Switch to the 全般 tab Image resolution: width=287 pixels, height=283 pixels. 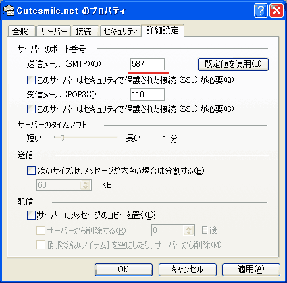[22, 31]
